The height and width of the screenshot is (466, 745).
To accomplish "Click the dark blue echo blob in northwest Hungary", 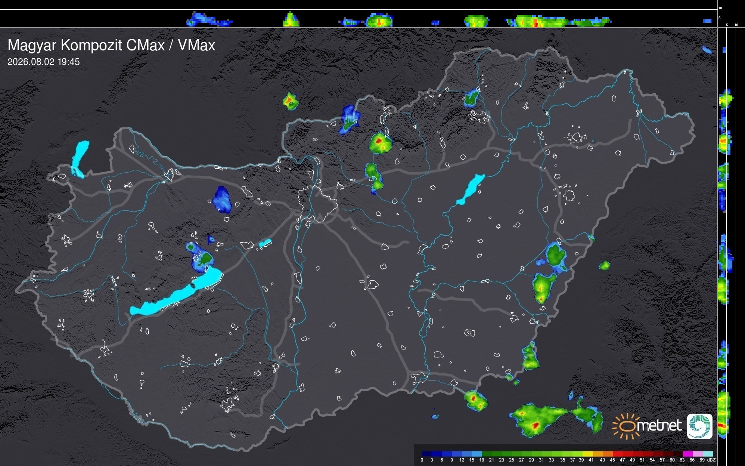I will pyautogui.click(x=222, y=200).
